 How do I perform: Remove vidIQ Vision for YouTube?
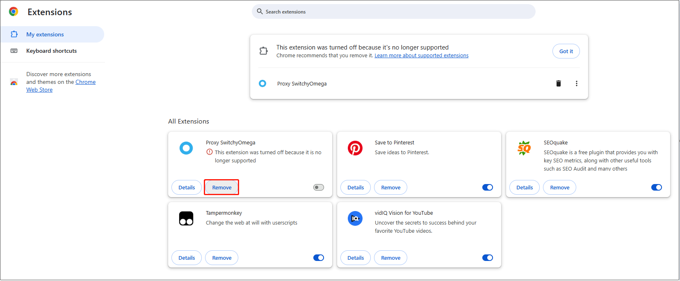tap(390, 258)
